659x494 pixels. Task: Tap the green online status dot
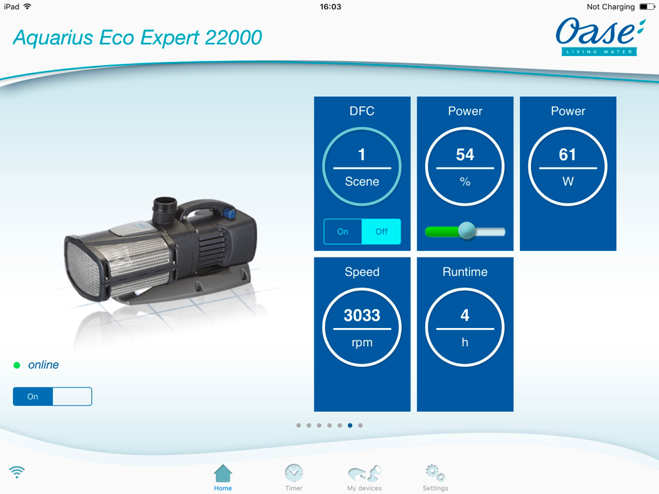17,365
